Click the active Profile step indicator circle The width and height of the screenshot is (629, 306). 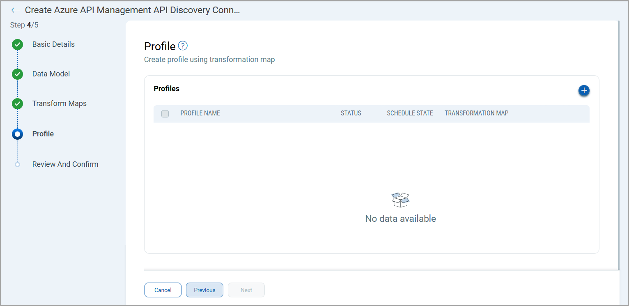(x=17, y=133)
